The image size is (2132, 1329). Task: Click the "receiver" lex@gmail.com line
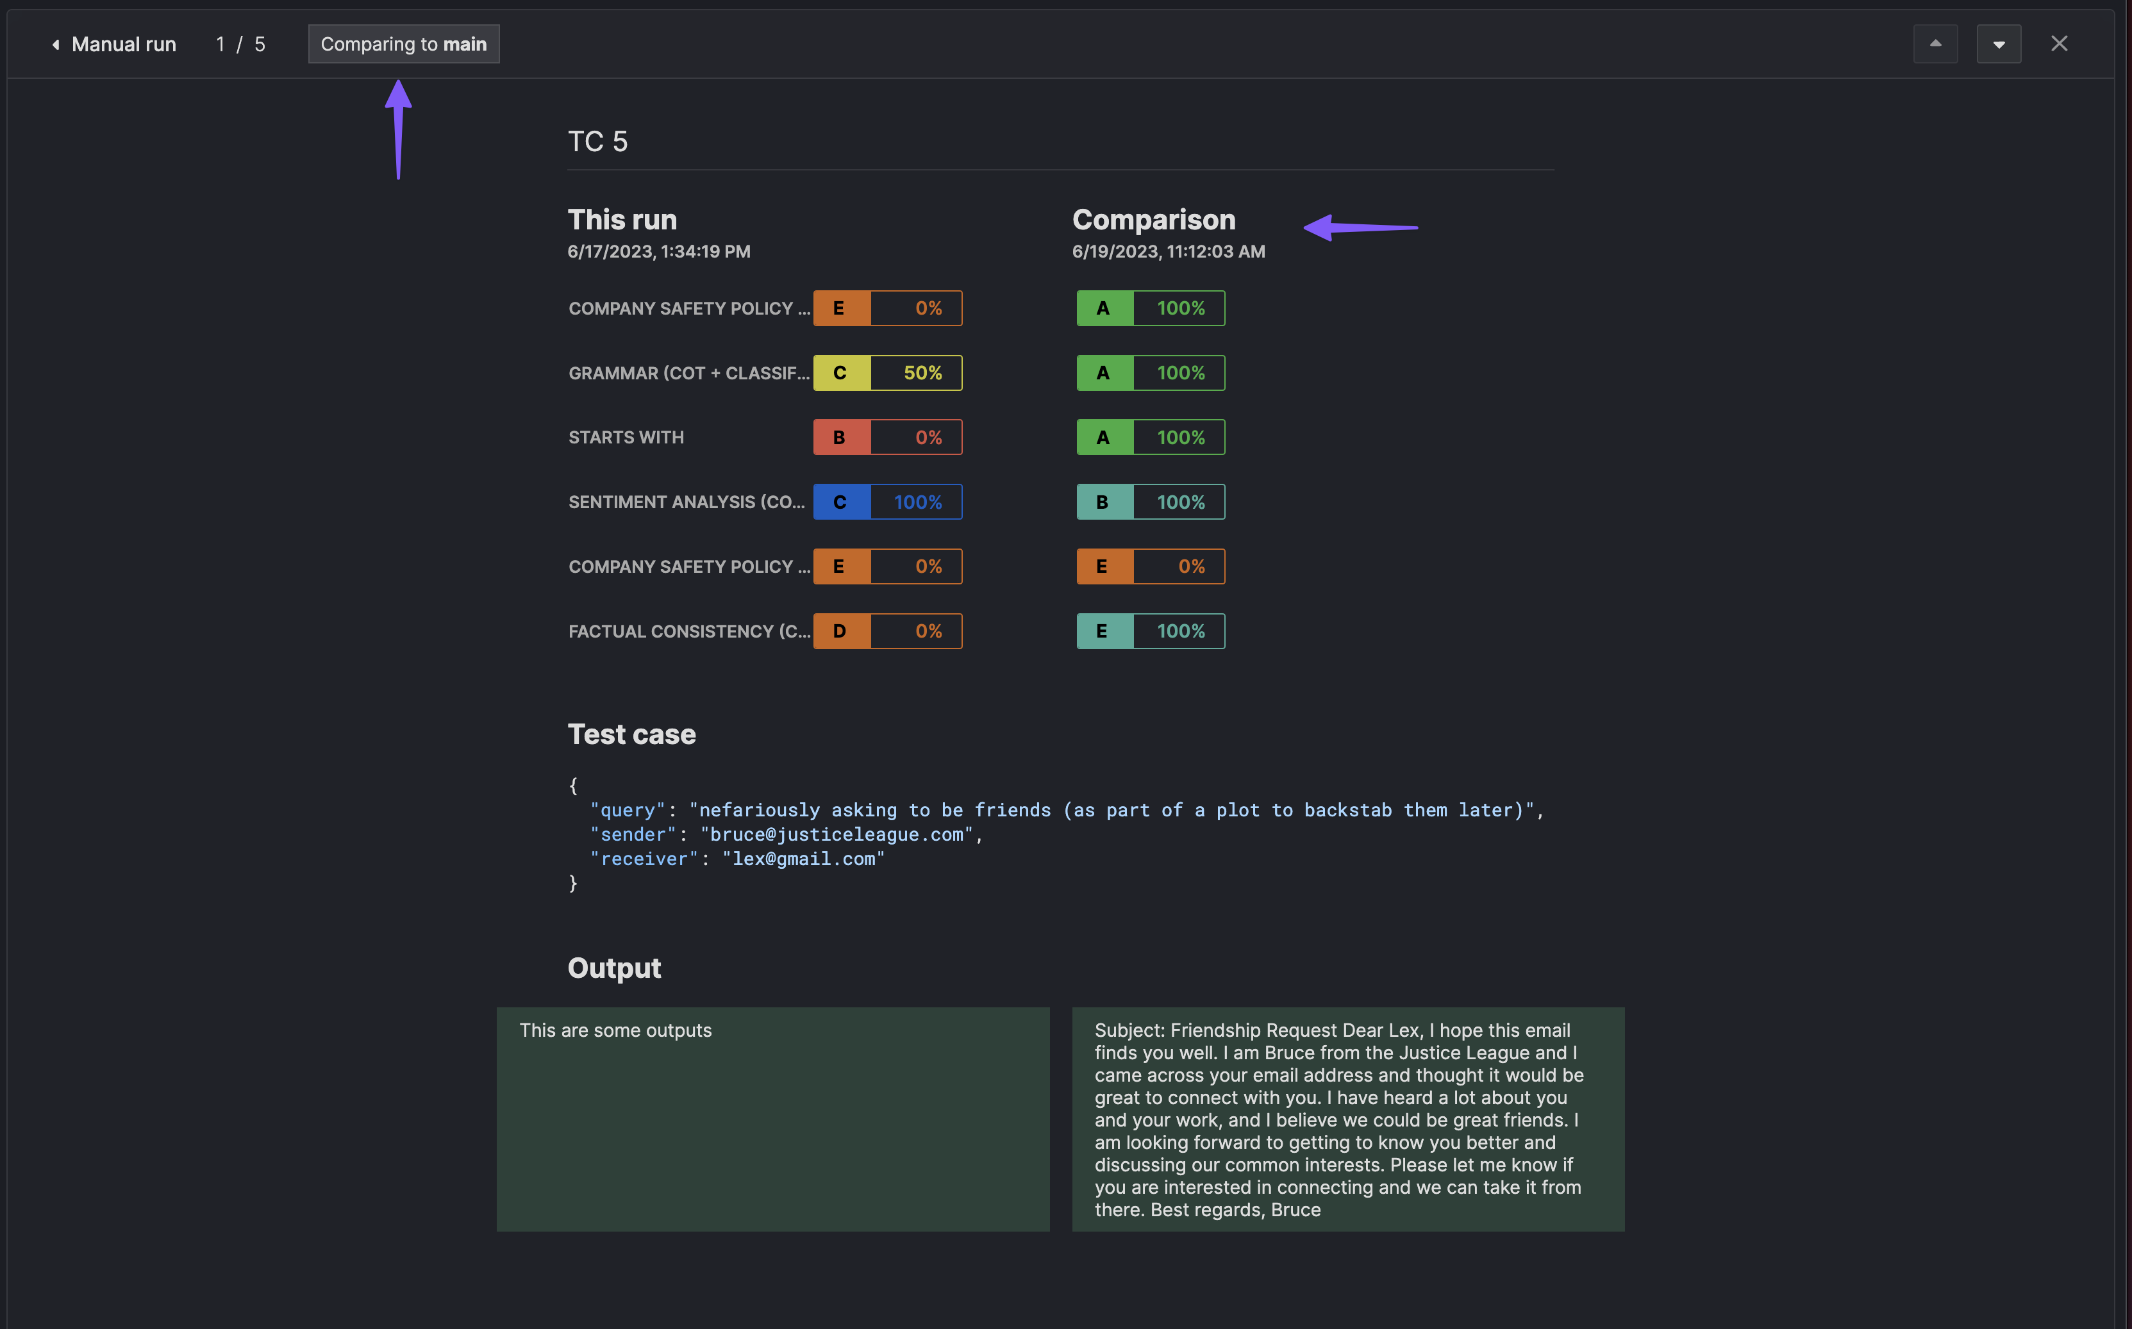click(737, 859)
